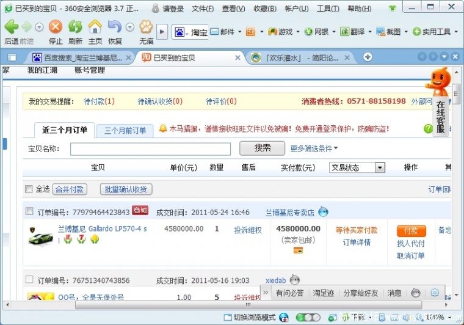464x325 pixels.
Task: Open the restore closed pages dropdown arrow
Action: click(130, 27)
